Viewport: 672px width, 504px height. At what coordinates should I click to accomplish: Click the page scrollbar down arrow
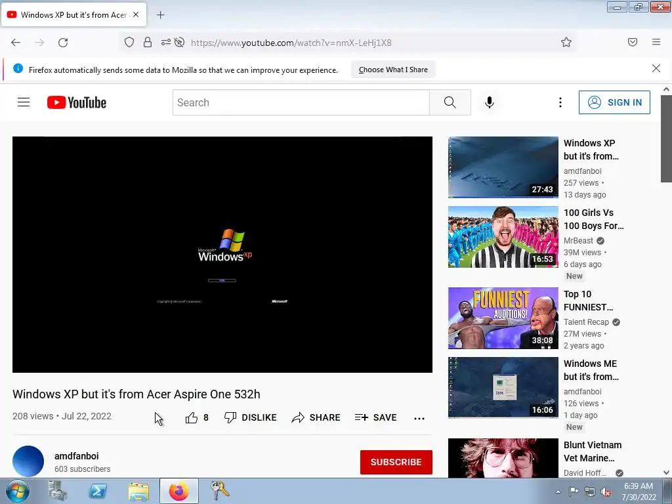click(666, 472)
